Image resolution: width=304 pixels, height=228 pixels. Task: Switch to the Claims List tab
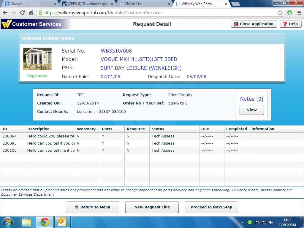(145, 4)
